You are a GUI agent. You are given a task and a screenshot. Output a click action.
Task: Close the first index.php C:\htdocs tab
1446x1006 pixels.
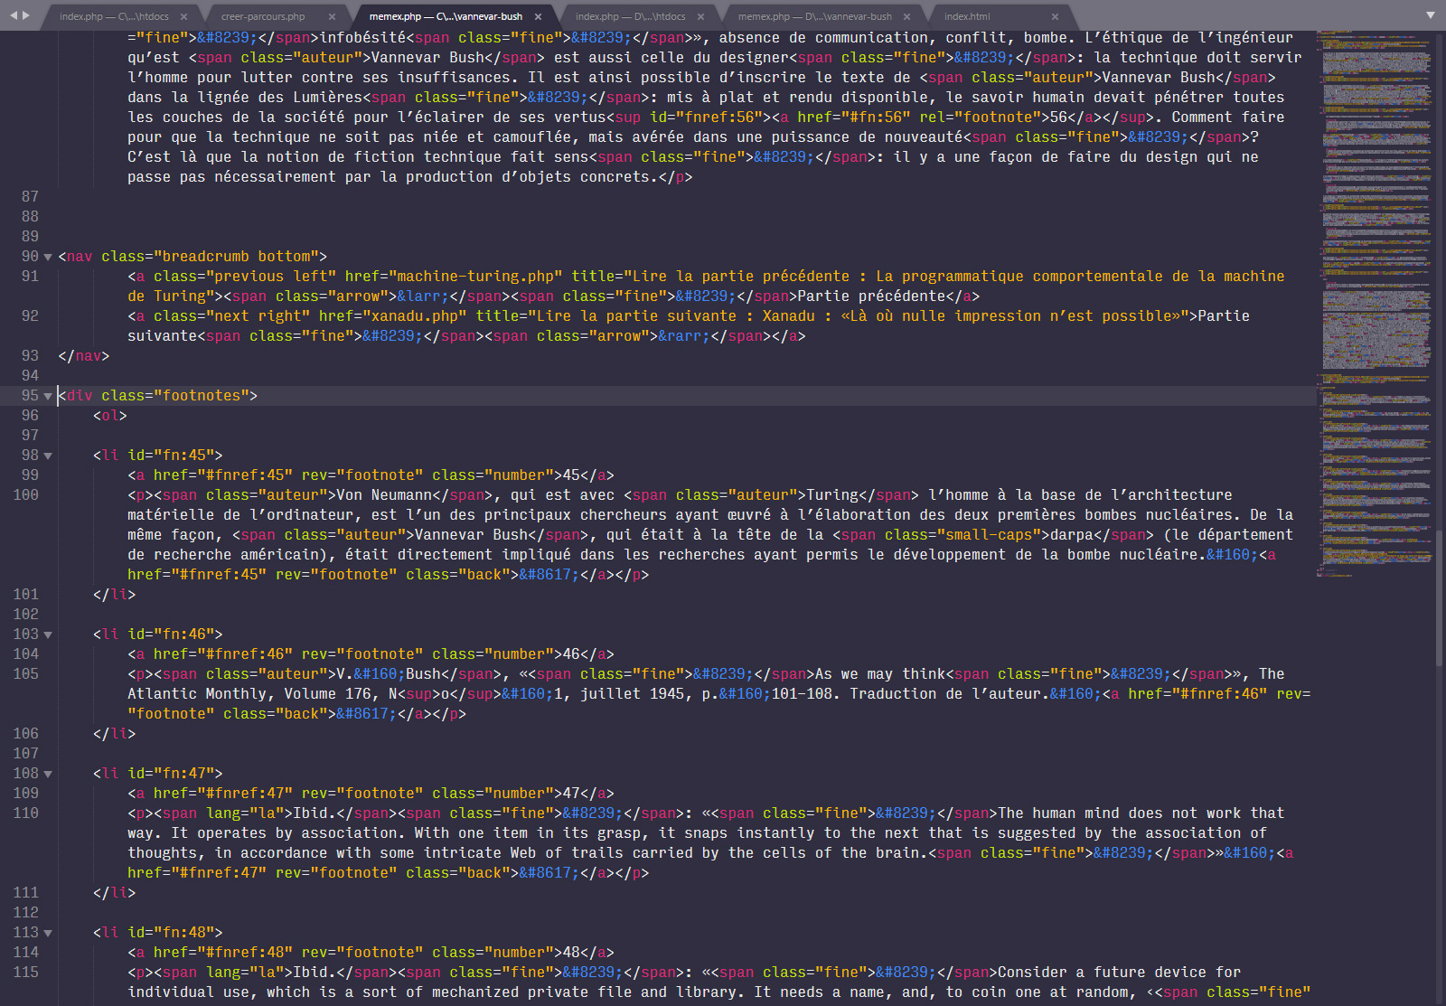[x=183, y=16]
